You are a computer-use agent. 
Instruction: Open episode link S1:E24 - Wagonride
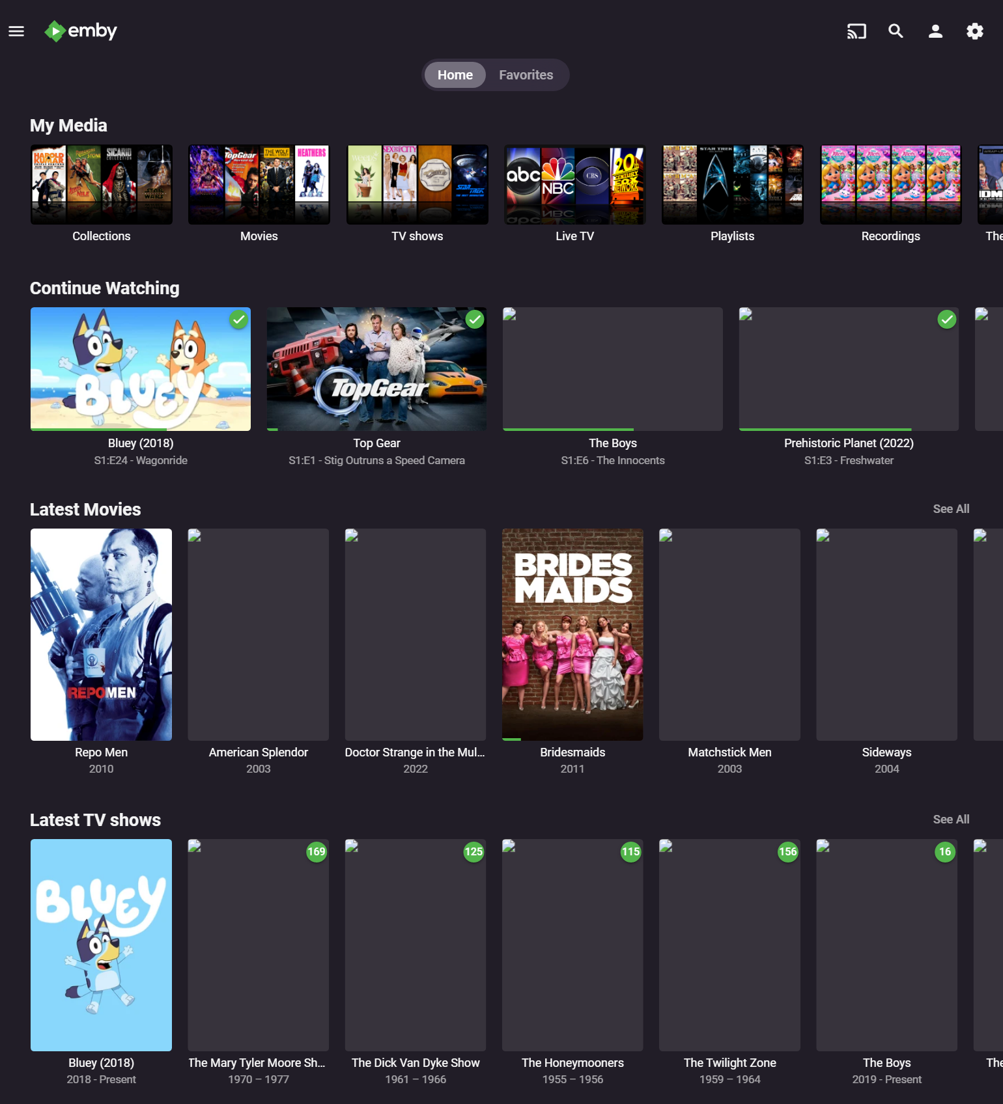[x=141, y=460]
